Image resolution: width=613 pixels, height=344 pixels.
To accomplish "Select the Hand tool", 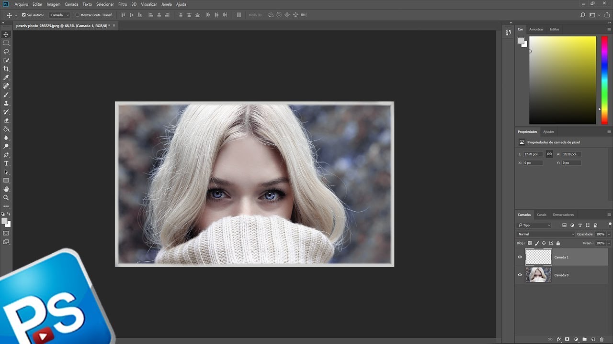I will click(6, 189).
